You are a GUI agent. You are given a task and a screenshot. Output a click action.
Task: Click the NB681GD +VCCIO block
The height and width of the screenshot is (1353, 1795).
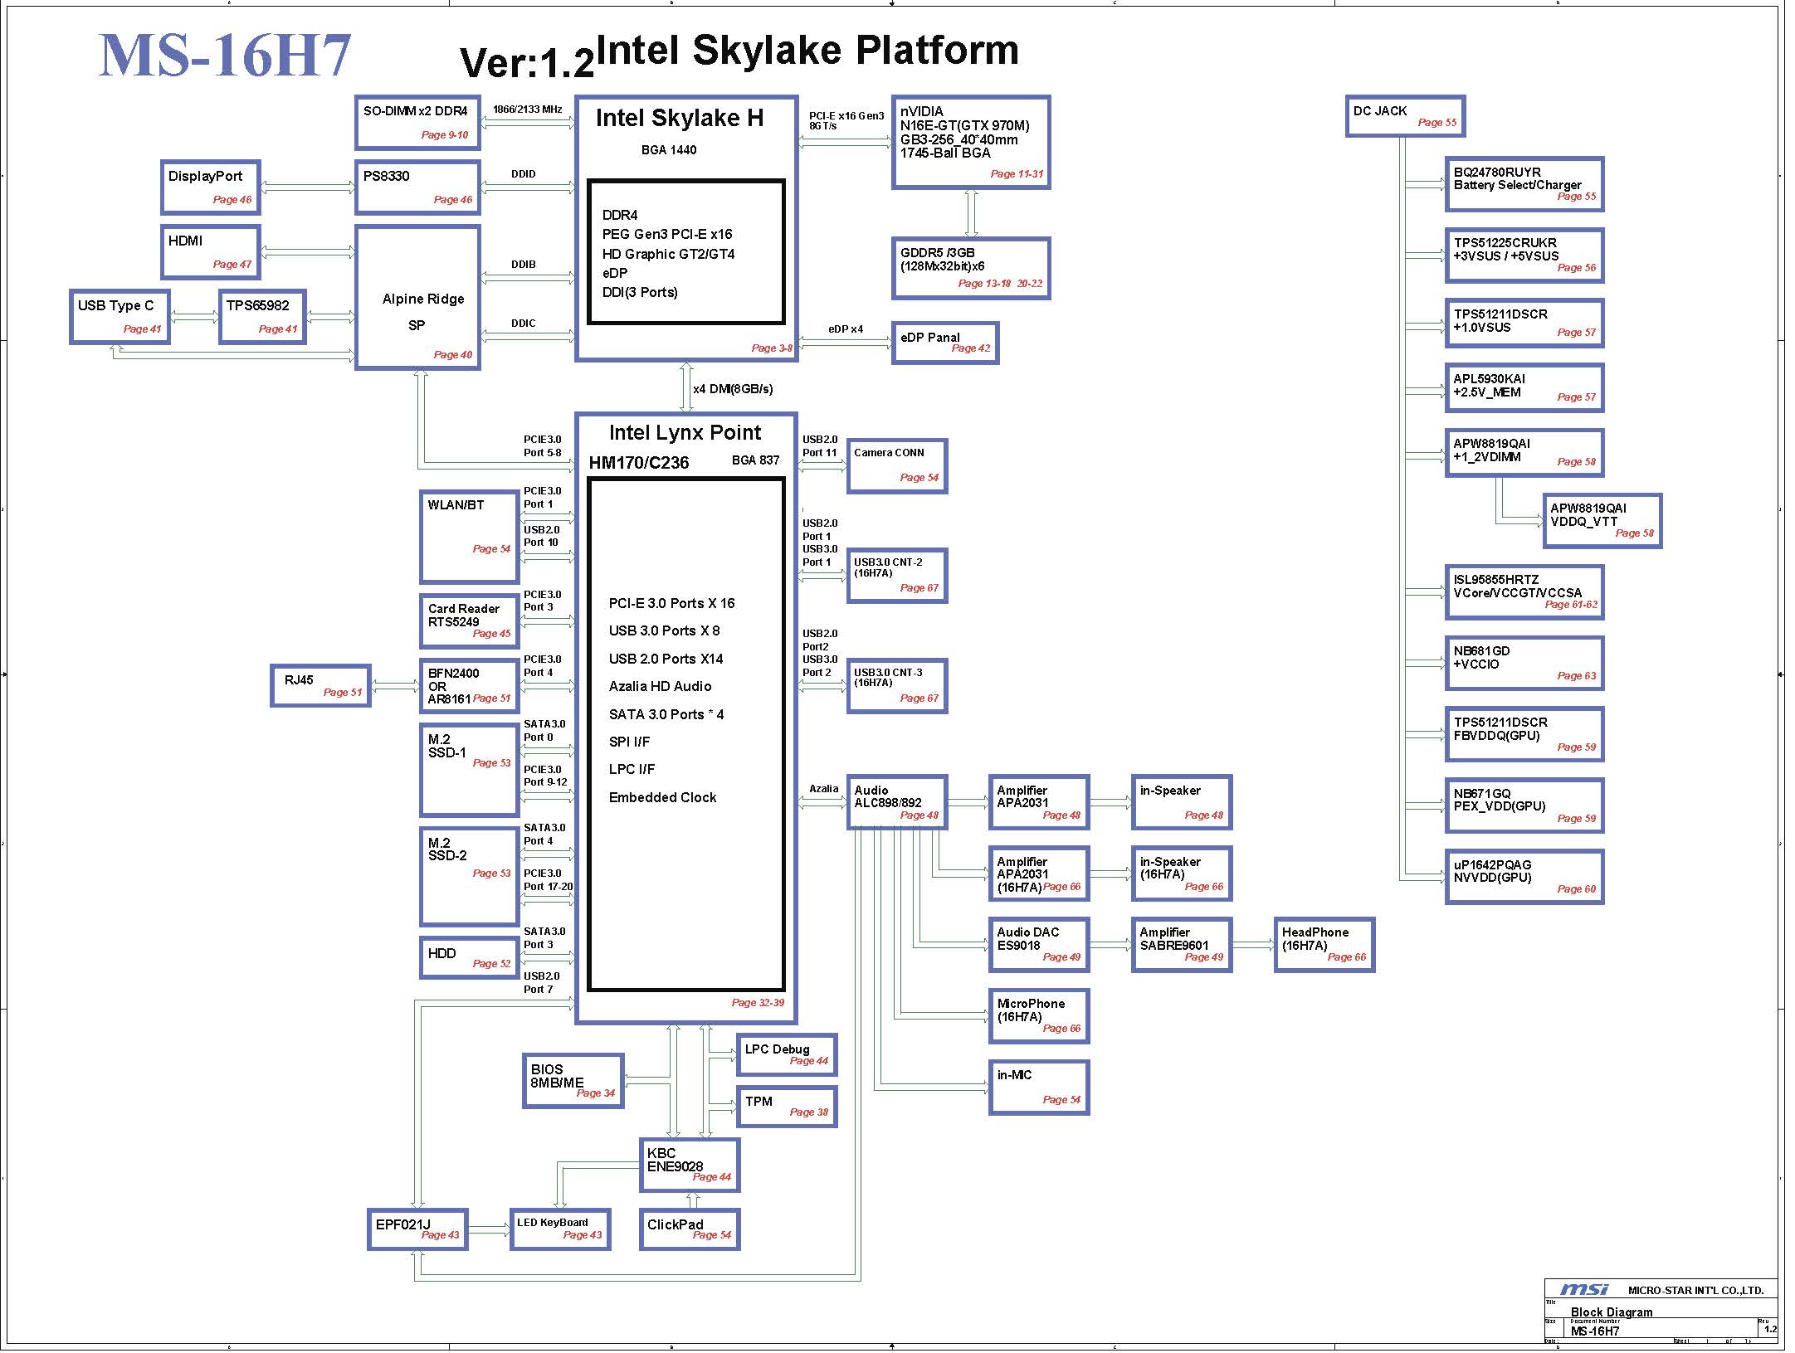1524,664
